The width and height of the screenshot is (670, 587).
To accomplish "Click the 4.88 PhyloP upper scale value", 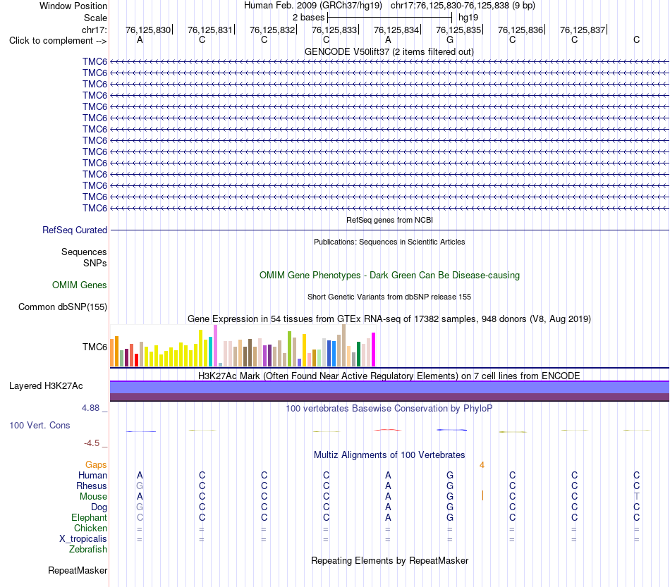I will [90, 408].
